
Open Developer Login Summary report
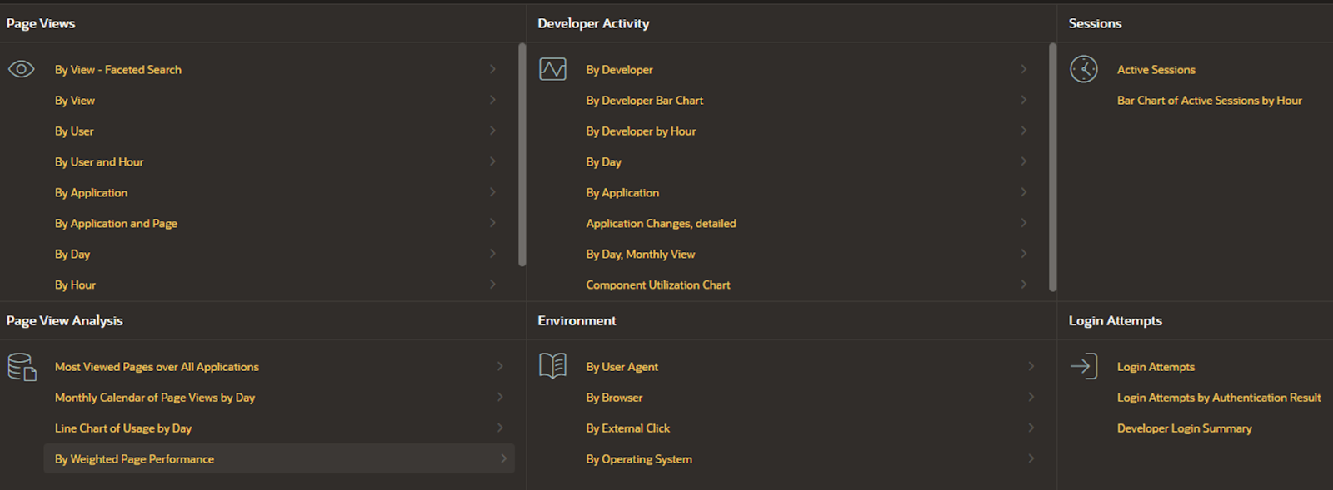pos(1185,428)
